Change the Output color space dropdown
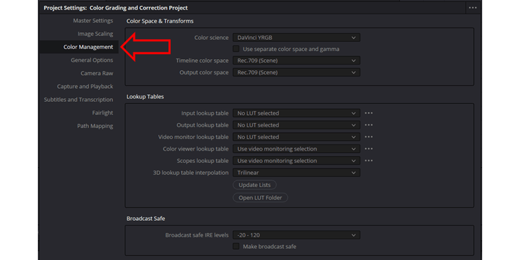Screen dimensions: 520x260 tap(296, 72)
